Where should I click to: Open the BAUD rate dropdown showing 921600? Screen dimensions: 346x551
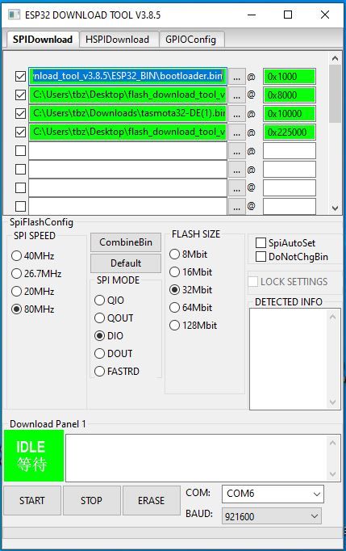271,516
